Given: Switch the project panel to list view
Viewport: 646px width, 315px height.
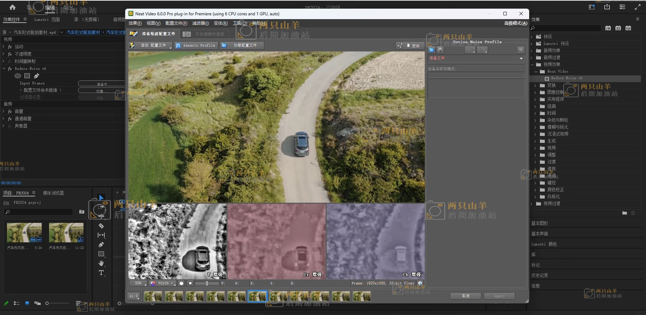Looking at the screenshot, I should (16, 303).
